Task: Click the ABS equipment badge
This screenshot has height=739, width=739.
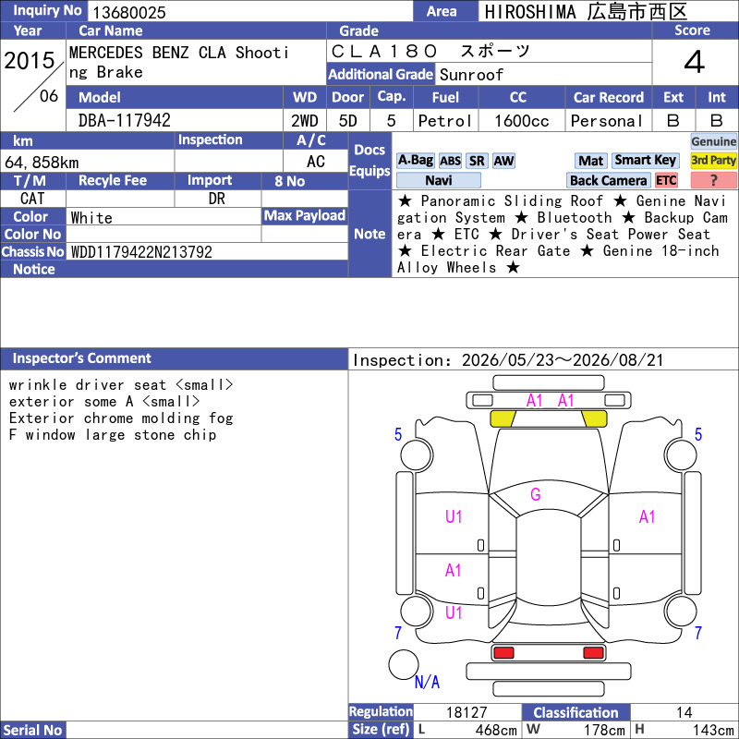Action: (450, 161)
